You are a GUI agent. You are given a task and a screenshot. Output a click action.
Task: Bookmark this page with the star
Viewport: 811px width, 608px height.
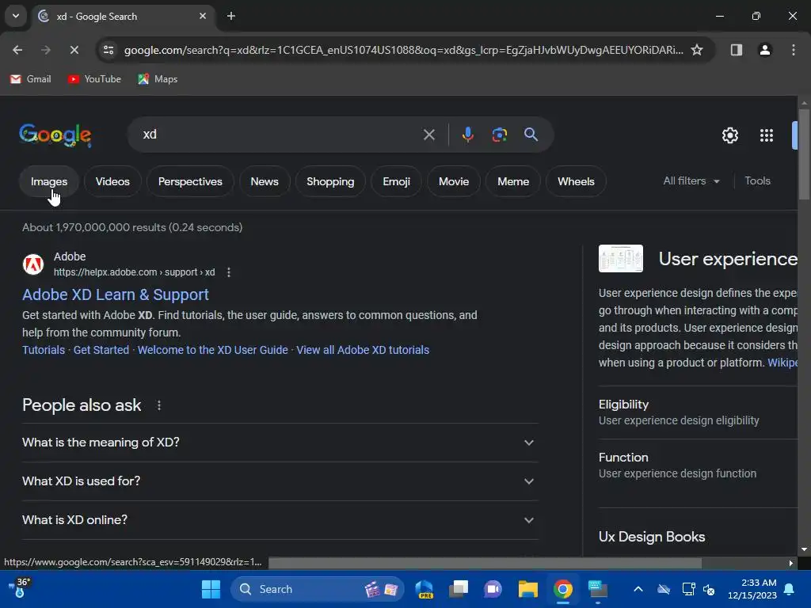pos(697,50)
